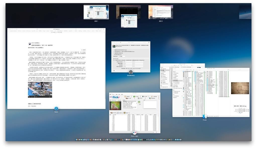The width and height of the screenshot is (257, 149).
Task: Click the empty text box in Flickr window
Action: pyautogui.click(x=150, y=105)
